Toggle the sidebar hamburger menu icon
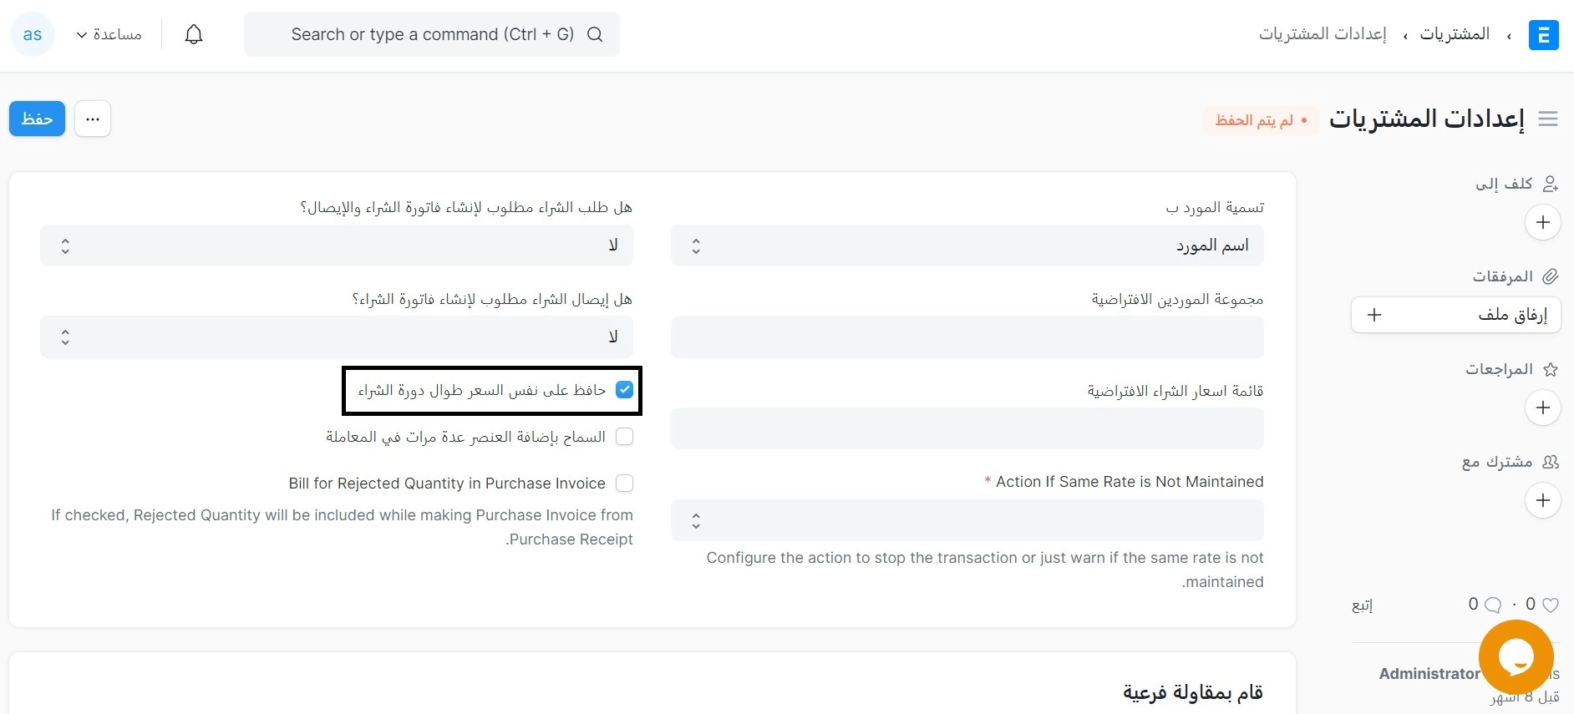 click(x=1548, y=119)
